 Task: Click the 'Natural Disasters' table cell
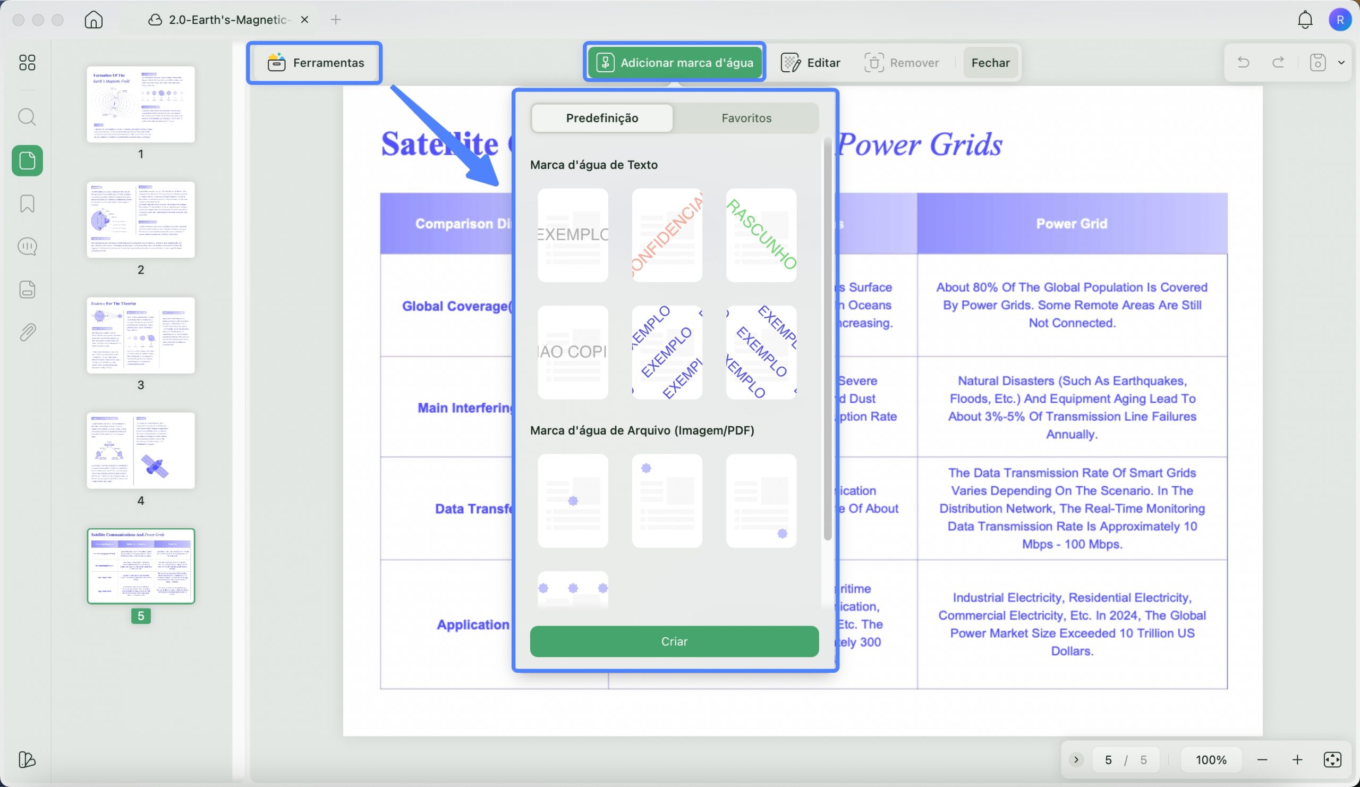tap(1072, 407)
